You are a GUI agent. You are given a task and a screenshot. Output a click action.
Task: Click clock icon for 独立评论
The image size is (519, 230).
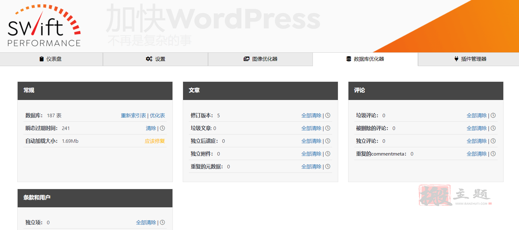click(493, 141)
